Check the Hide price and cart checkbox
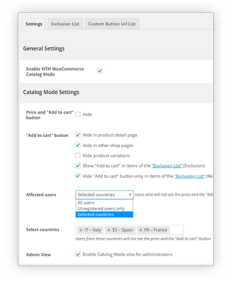The image size is (232, 281). click(78, 115)
